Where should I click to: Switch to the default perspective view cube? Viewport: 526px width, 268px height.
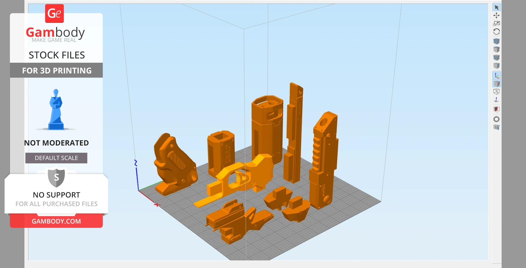[497, 42]
